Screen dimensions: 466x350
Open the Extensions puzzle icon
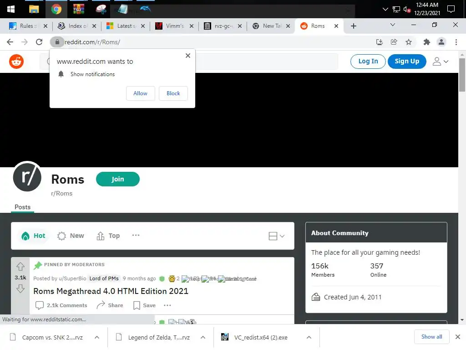point(427,42)
